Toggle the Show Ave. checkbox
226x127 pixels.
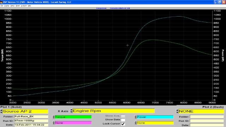123,116
